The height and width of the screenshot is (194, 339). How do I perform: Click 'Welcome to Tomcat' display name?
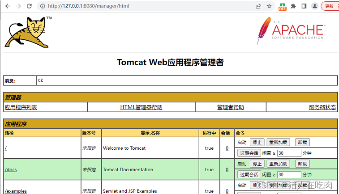pyautogui.click(x=124, y=148)
